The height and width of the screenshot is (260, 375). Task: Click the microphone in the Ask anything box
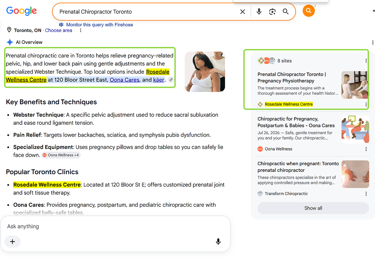(218, 242)
